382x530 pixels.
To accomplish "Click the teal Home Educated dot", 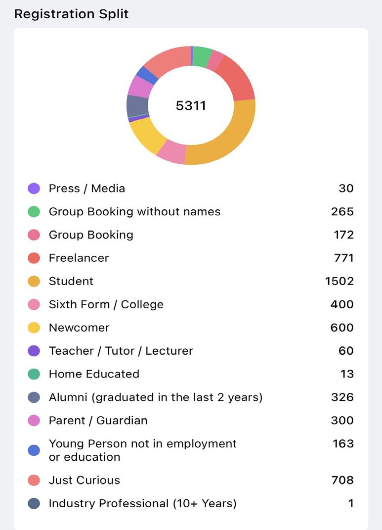I will pos(34,374).
